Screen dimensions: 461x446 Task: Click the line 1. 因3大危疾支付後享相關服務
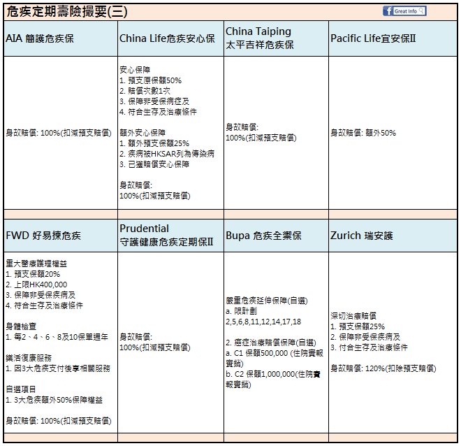coord(58,368)
